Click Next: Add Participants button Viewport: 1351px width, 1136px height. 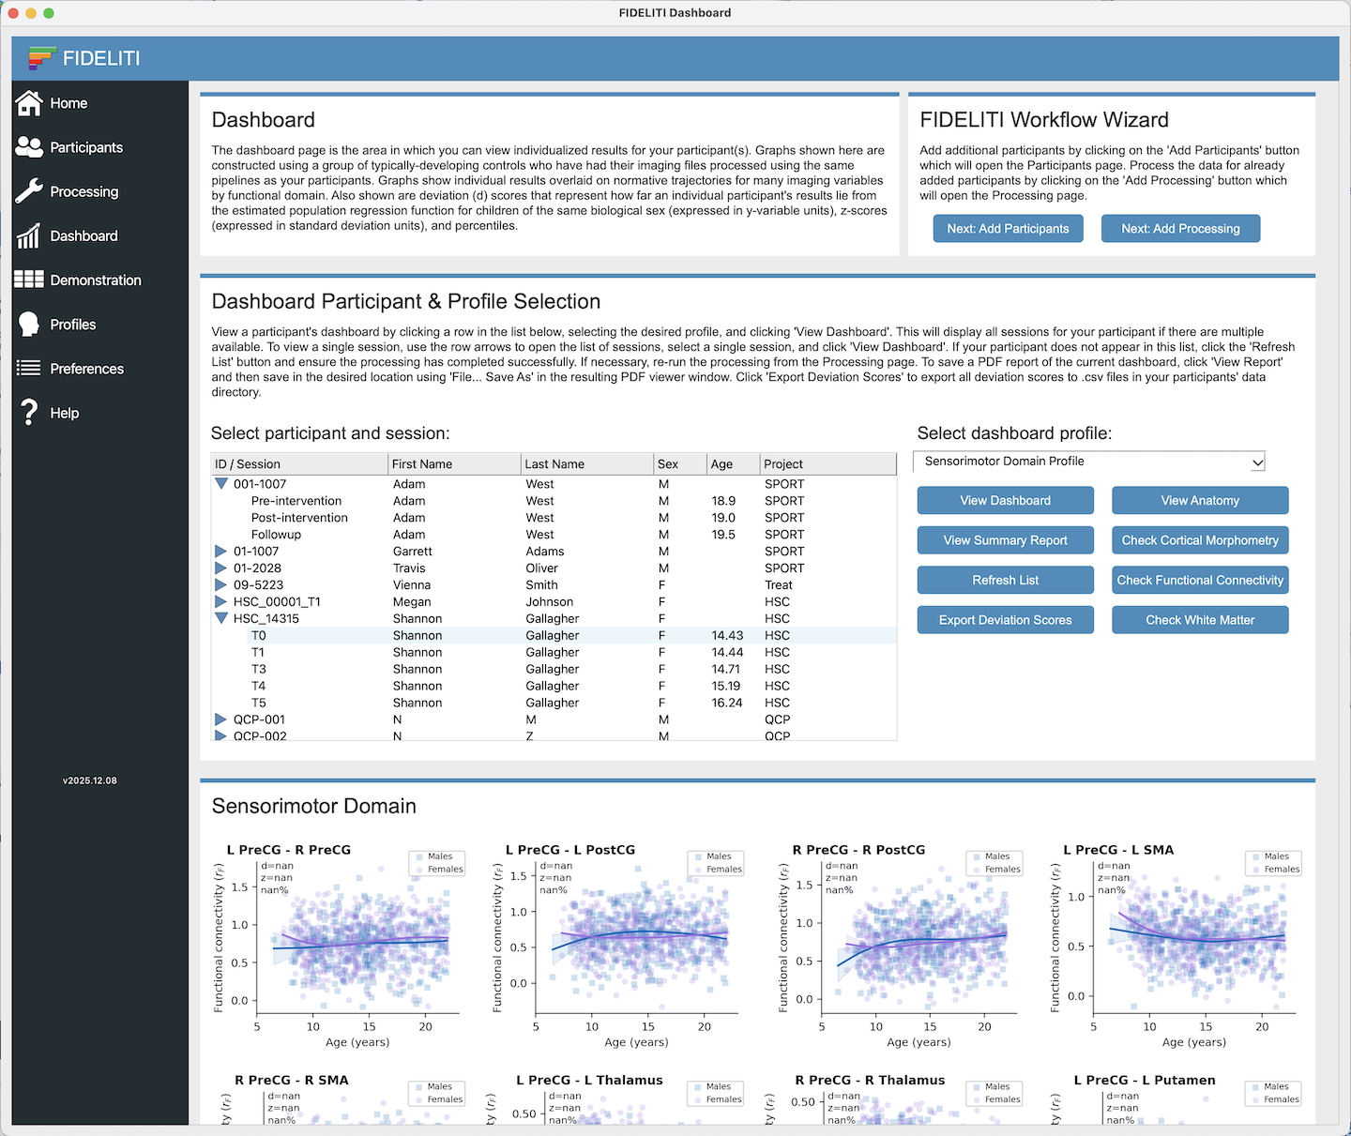click(1008, 229)
